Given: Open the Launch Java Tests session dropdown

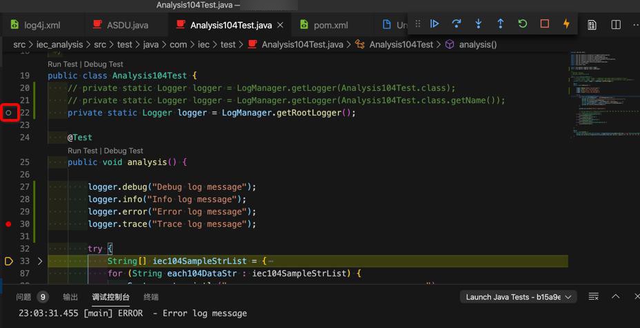Looking at the screenshot, I should point(519,297).
